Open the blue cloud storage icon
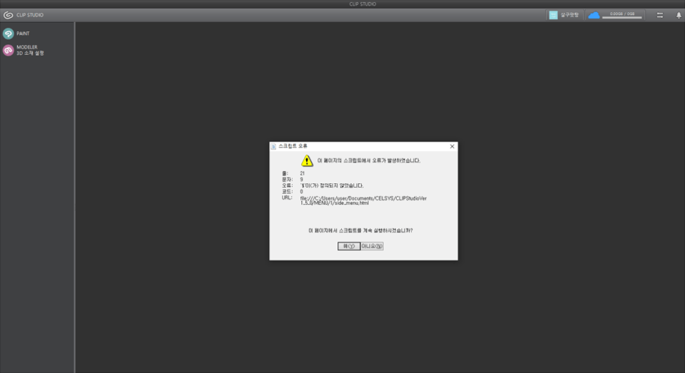This screenshot has width=685, height=373. [594, 15]
